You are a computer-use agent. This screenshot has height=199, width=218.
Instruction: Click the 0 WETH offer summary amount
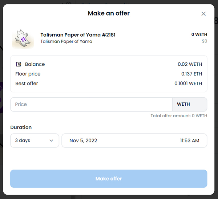[x=199, y=34]
